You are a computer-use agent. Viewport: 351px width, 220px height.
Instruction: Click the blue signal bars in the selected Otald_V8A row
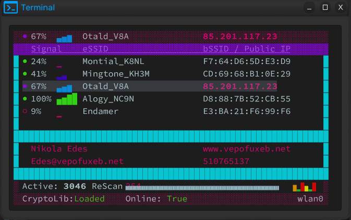pos(64,88)
